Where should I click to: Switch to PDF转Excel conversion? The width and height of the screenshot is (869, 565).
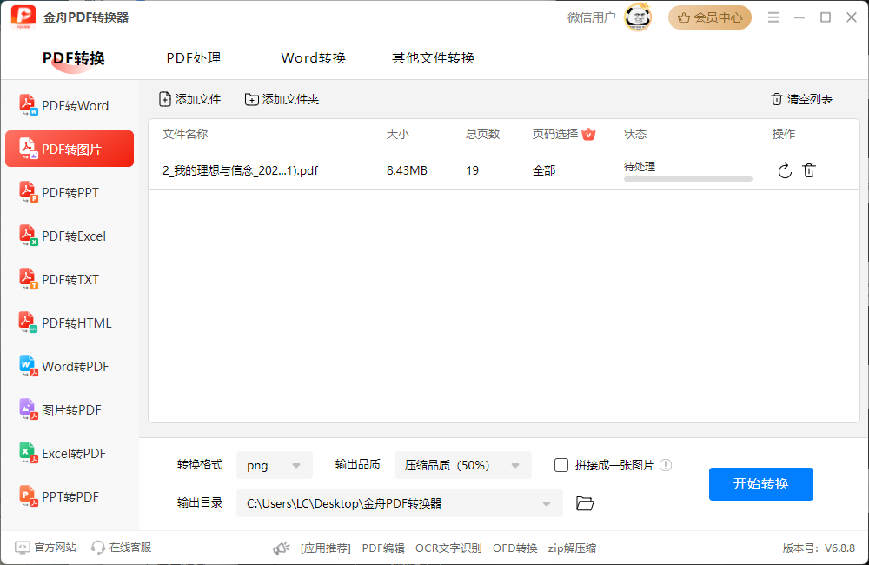[x=70, y=236]
